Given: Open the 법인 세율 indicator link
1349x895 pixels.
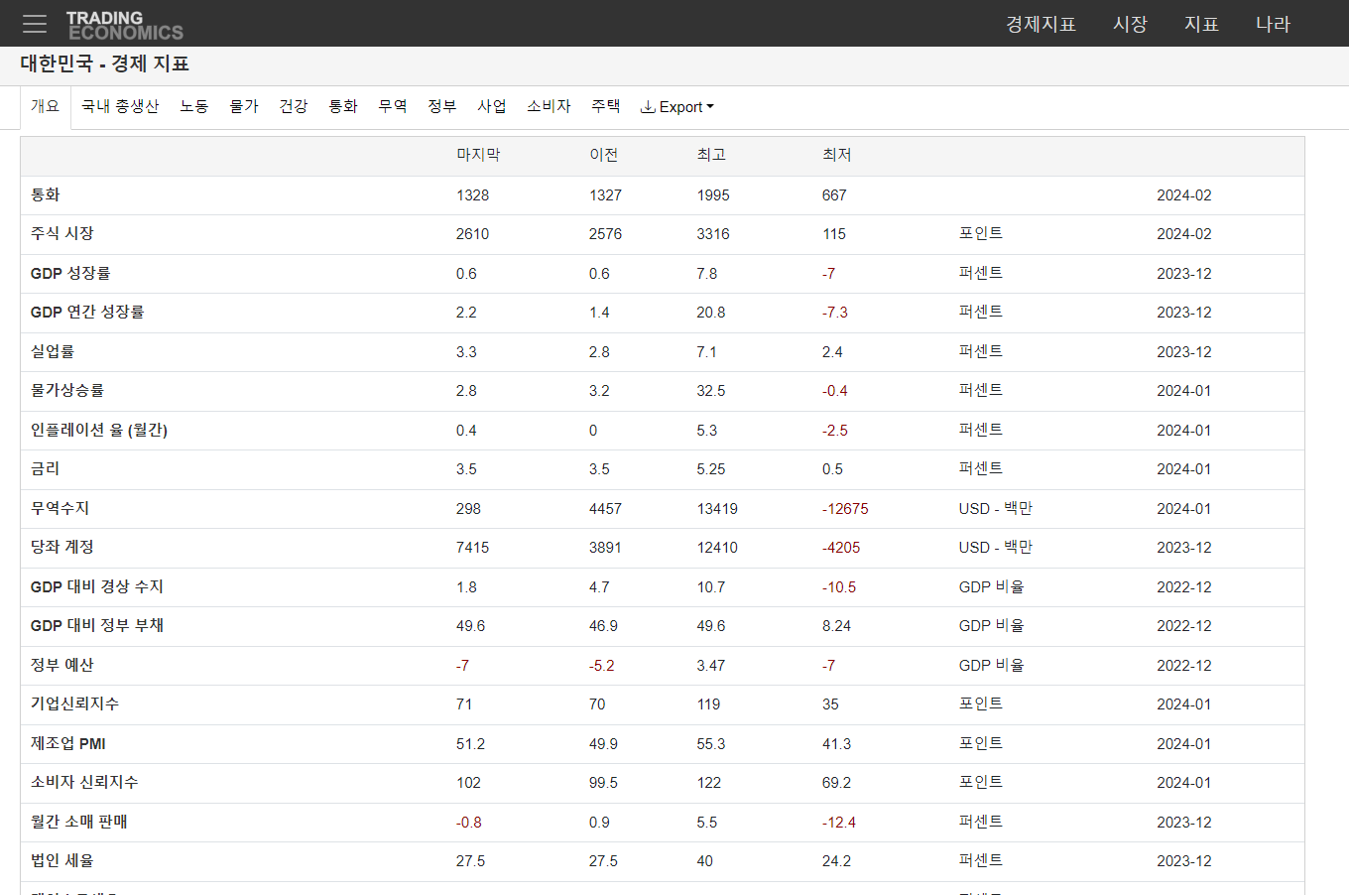Looking at the screenshot, I should point(62,861).
